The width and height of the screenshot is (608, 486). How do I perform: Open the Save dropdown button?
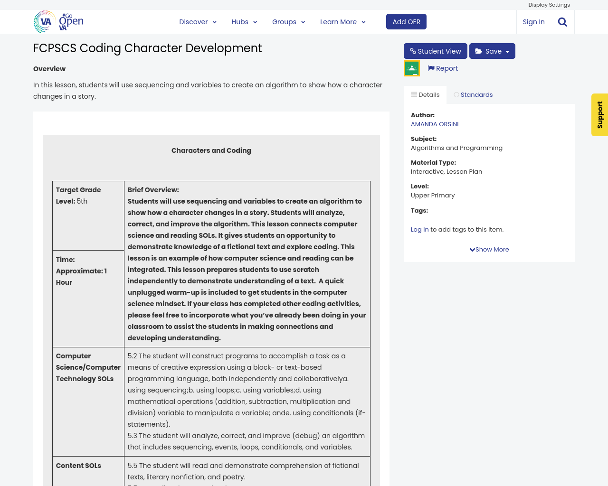click(492, 51)
